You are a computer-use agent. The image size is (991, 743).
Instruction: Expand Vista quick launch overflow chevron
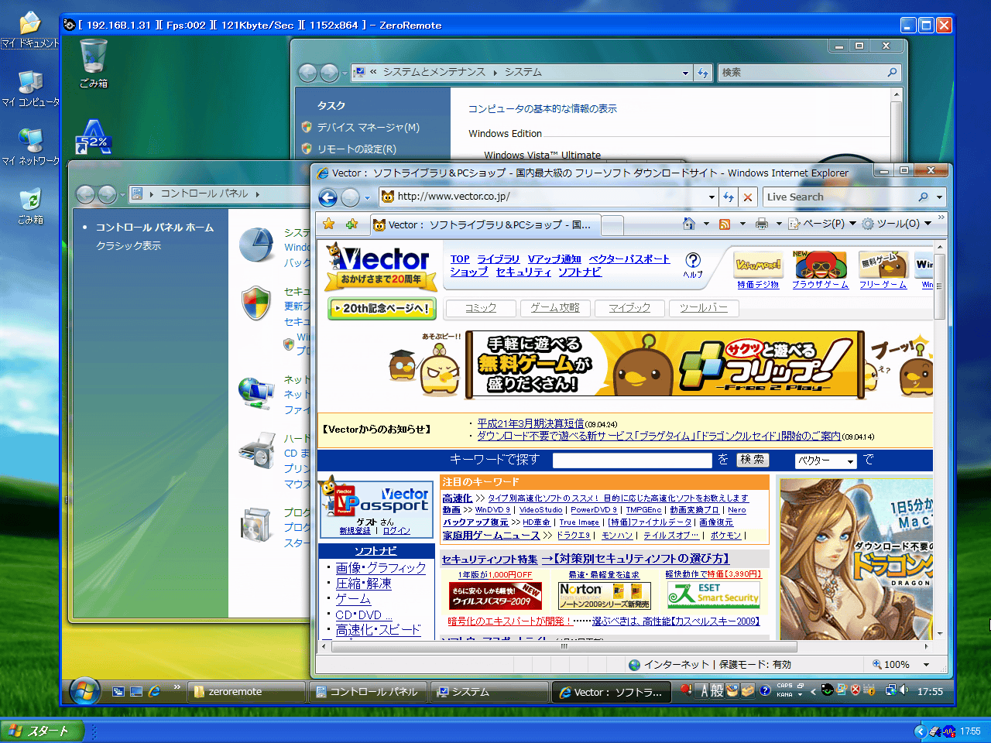click(x=177, y=687)
